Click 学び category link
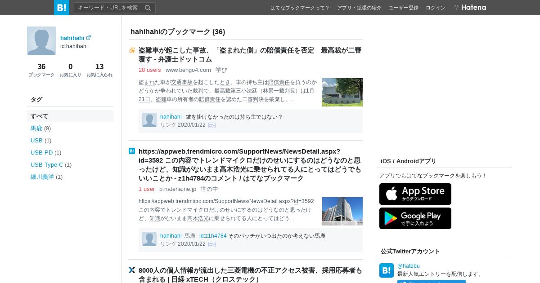 click(x=221, y=70)
